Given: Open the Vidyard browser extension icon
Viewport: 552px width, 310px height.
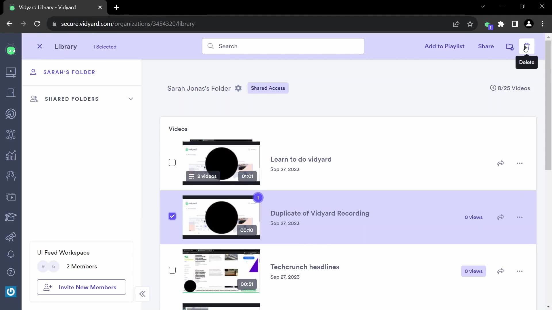Looking at the screenshot, I should click(x=488, y=25).
